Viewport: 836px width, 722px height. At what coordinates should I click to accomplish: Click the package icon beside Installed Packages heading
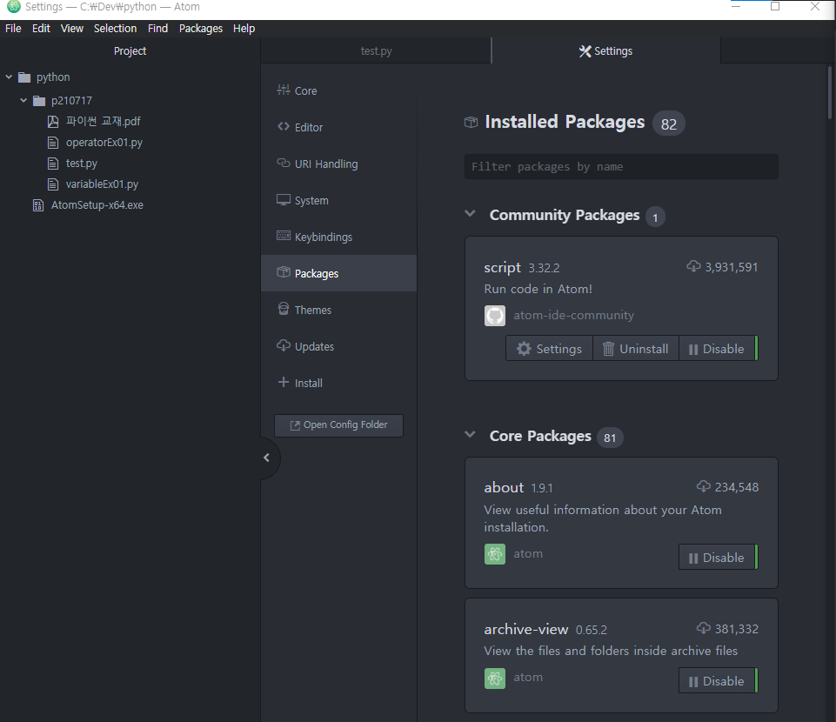[x=471, y=122]
